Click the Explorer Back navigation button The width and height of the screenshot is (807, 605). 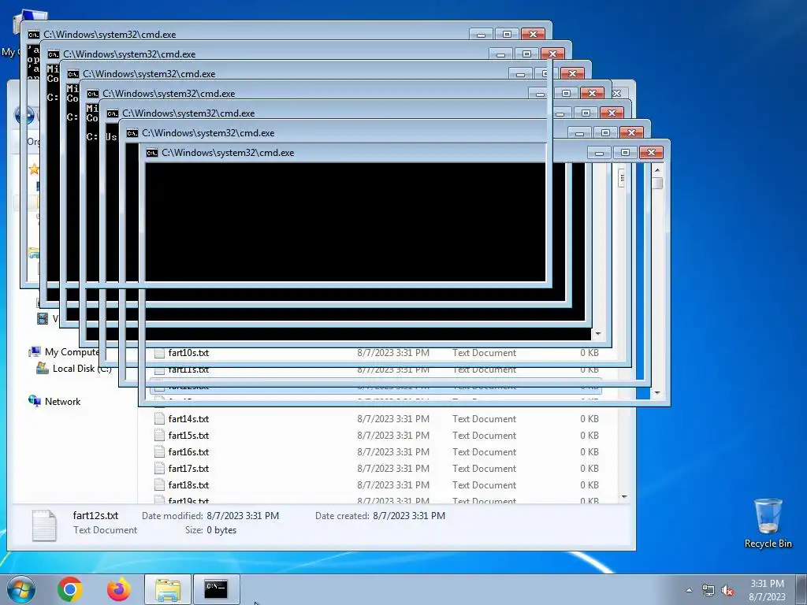(x=24, y=115)
